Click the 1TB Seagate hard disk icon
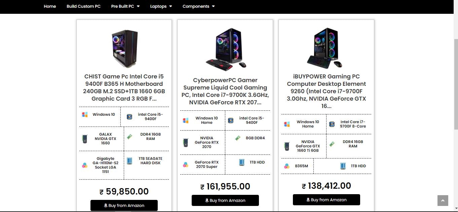This screenshot has width=458, height=212. pyautogui.click(x=130, y=161)
